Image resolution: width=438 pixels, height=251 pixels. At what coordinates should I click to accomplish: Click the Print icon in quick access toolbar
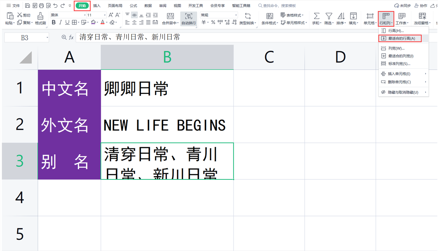click(x=41, y=6)
